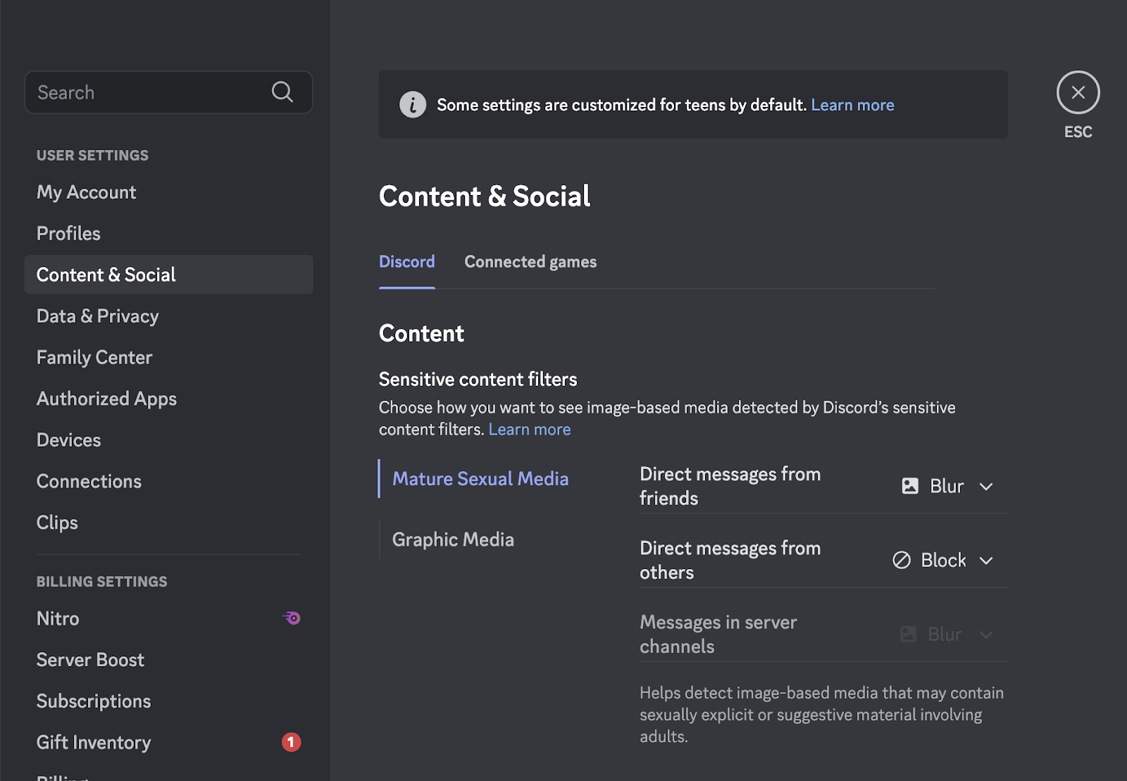Click the Gift Inventory notification badge
Viewport: 1127px width, 781px height.
[291, 742]
